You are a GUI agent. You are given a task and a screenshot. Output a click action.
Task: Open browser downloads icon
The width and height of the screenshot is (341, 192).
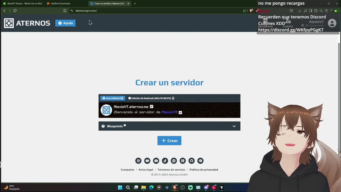[x=300, y=11]
